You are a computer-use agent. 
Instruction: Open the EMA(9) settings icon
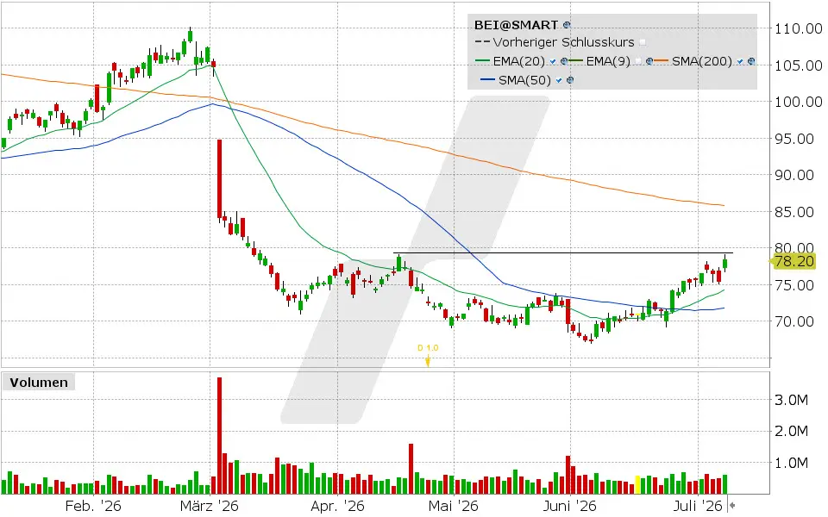click(x=649, y=61)
